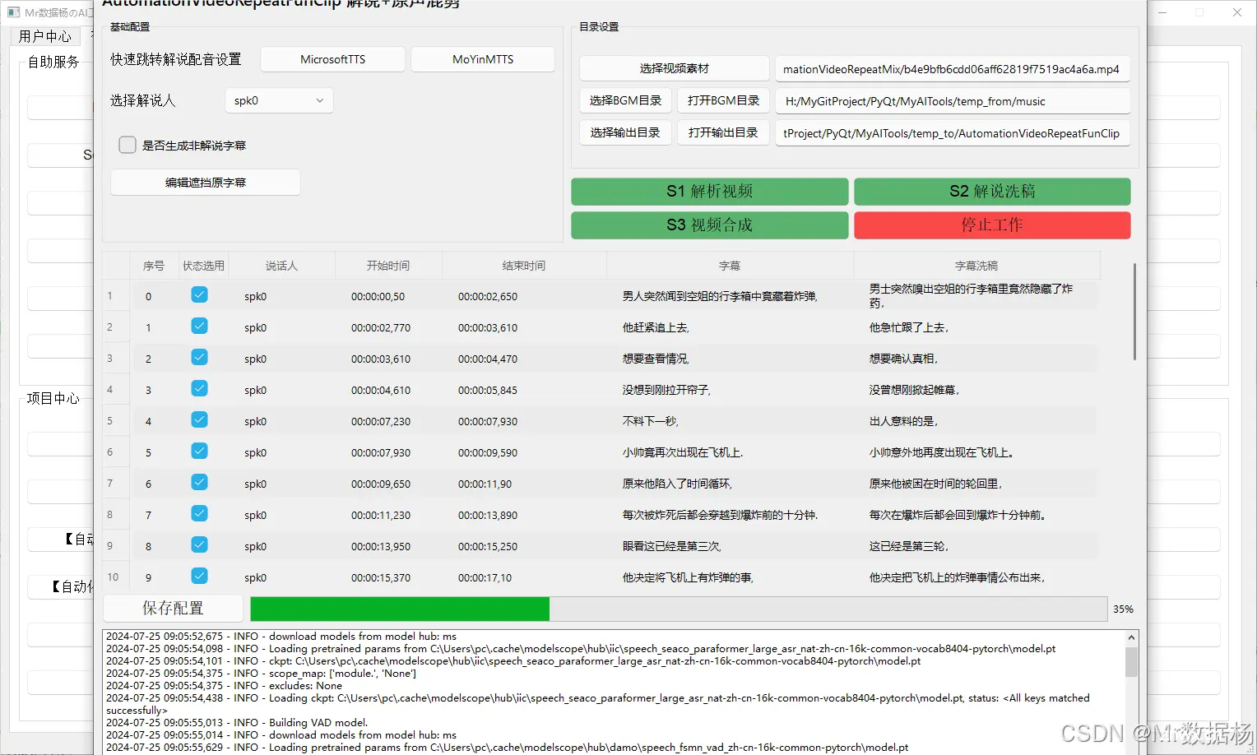Click the AutomationVideoRepeatFunClip output path field
This screenshot has width=1257, height=755.
click(953, 133)
